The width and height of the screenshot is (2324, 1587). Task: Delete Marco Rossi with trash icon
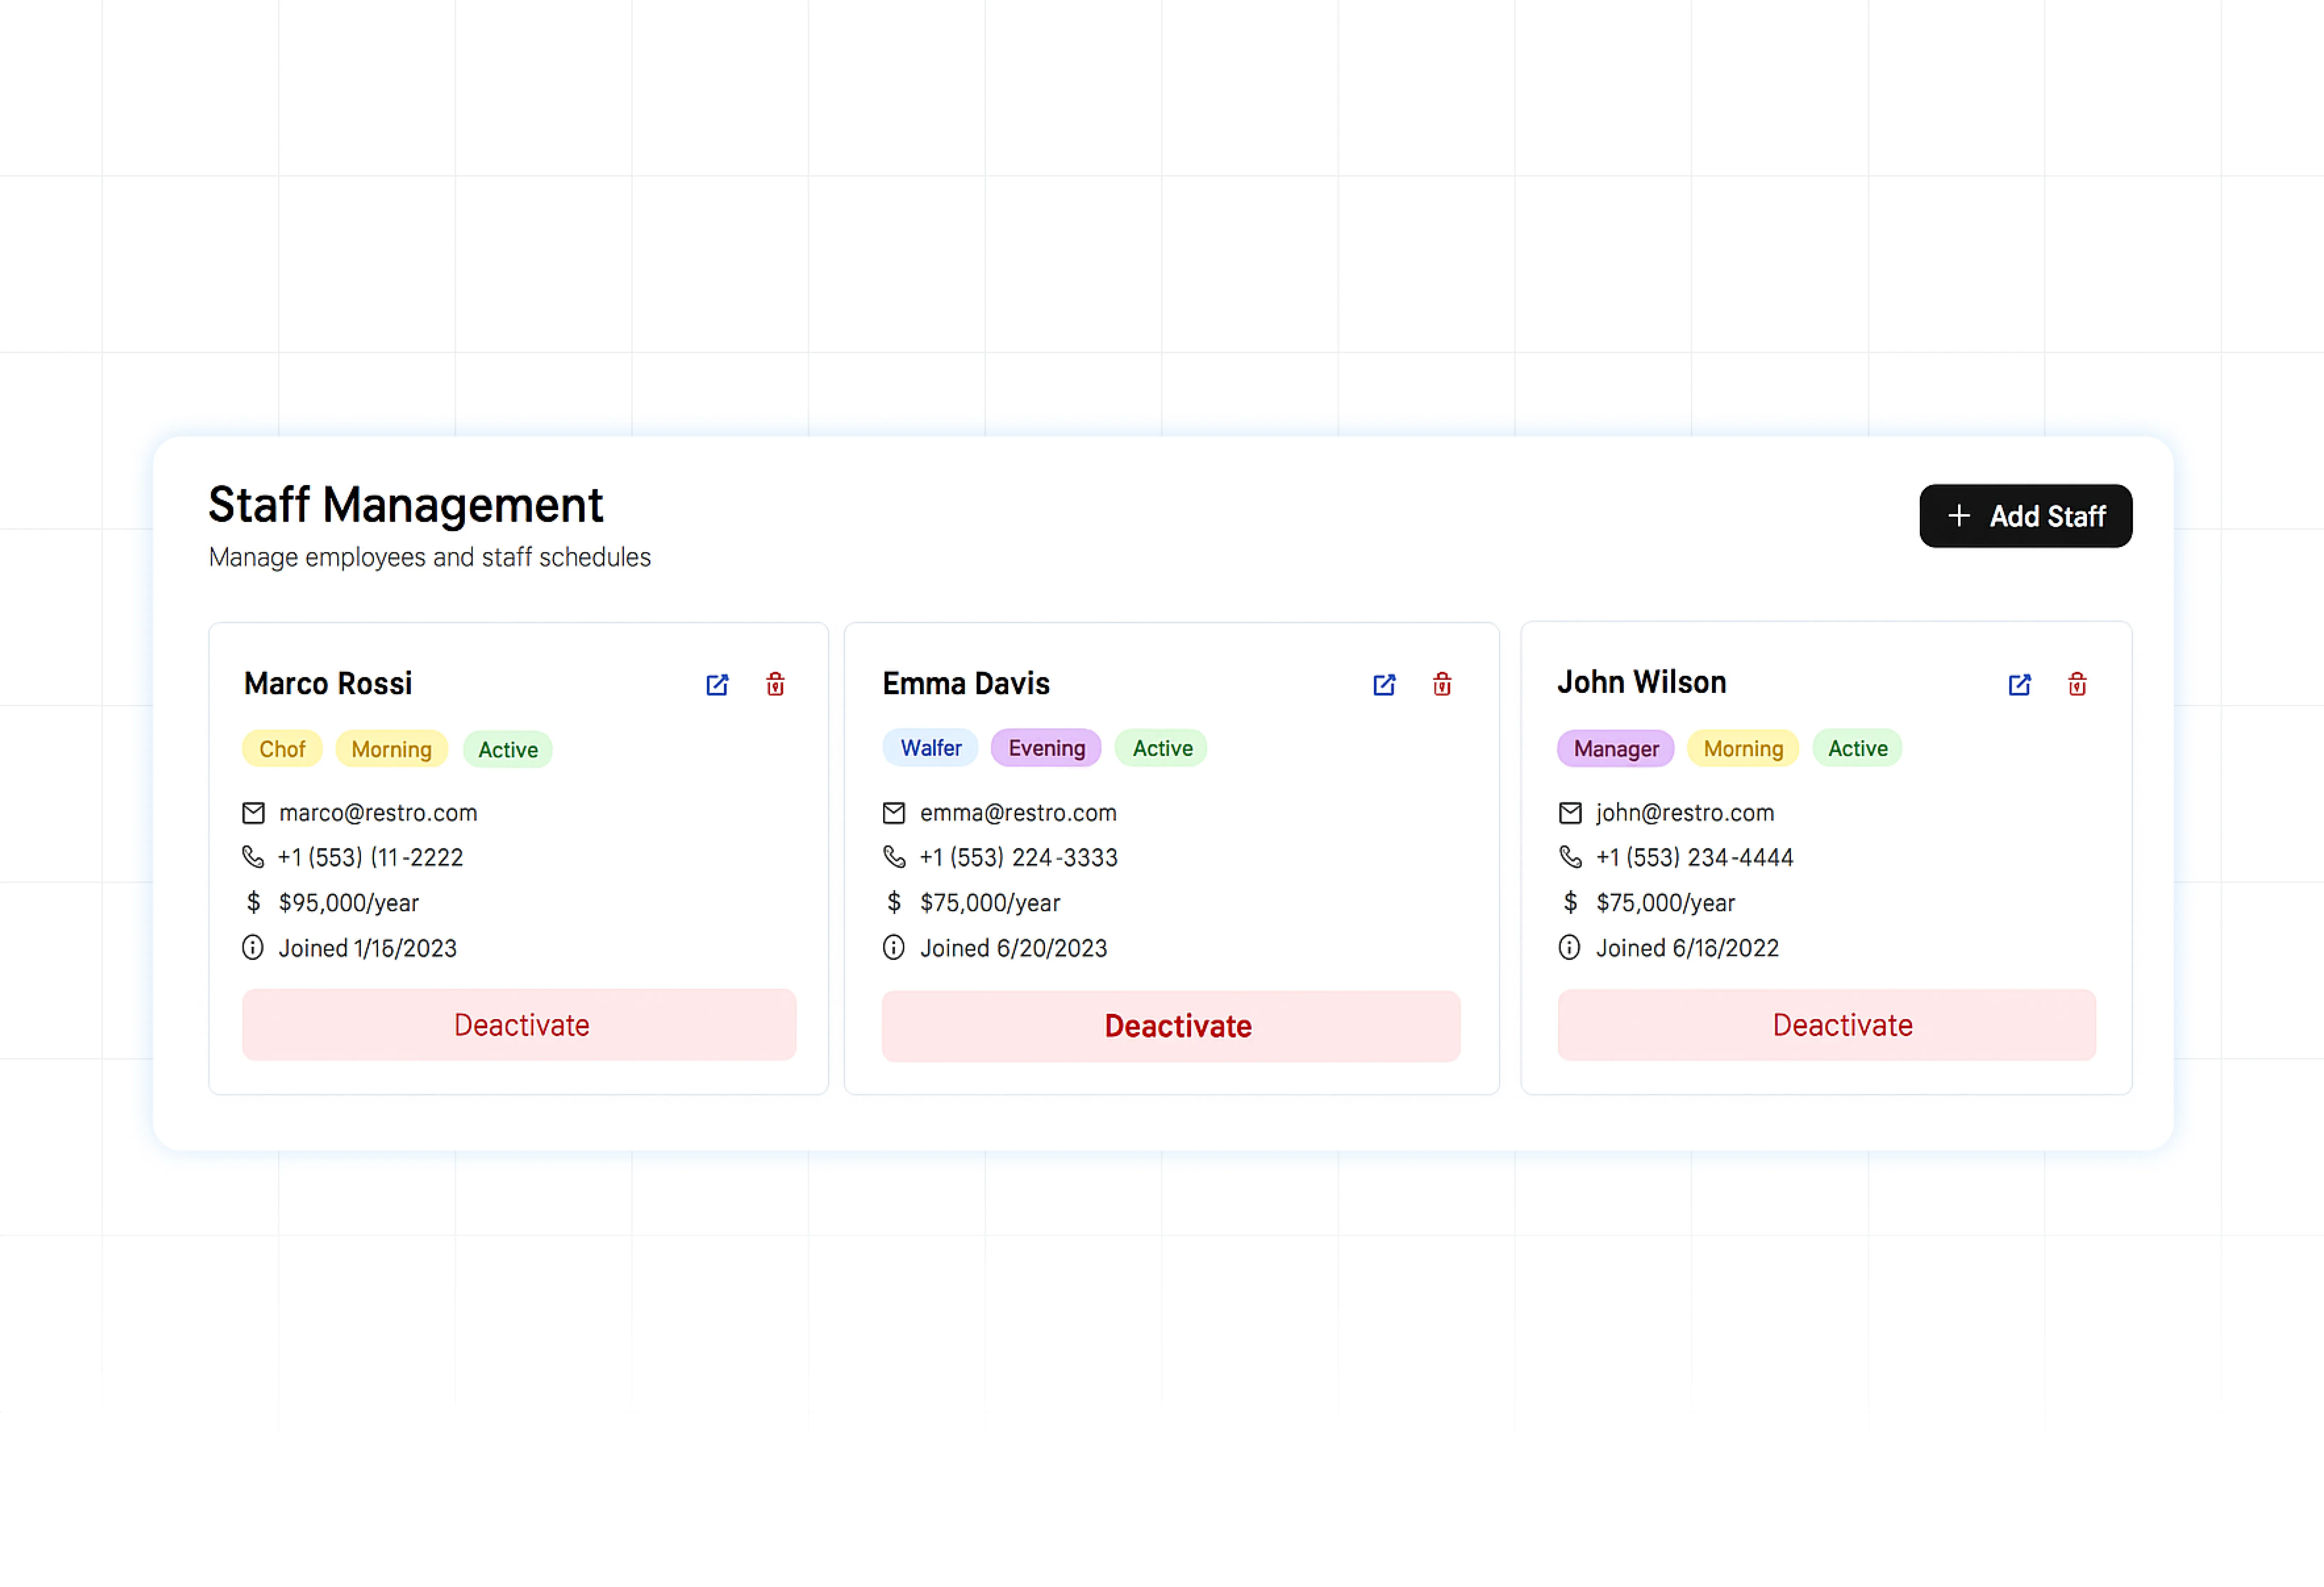coord(775,685)
